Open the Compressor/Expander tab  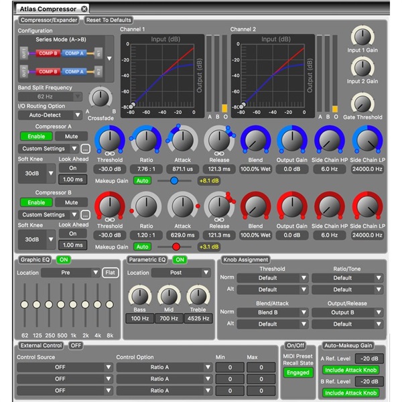49,20
